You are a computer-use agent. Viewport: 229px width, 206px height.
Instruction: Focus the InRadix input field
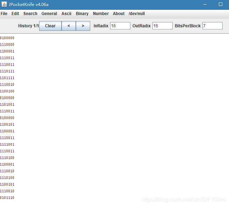120,26
